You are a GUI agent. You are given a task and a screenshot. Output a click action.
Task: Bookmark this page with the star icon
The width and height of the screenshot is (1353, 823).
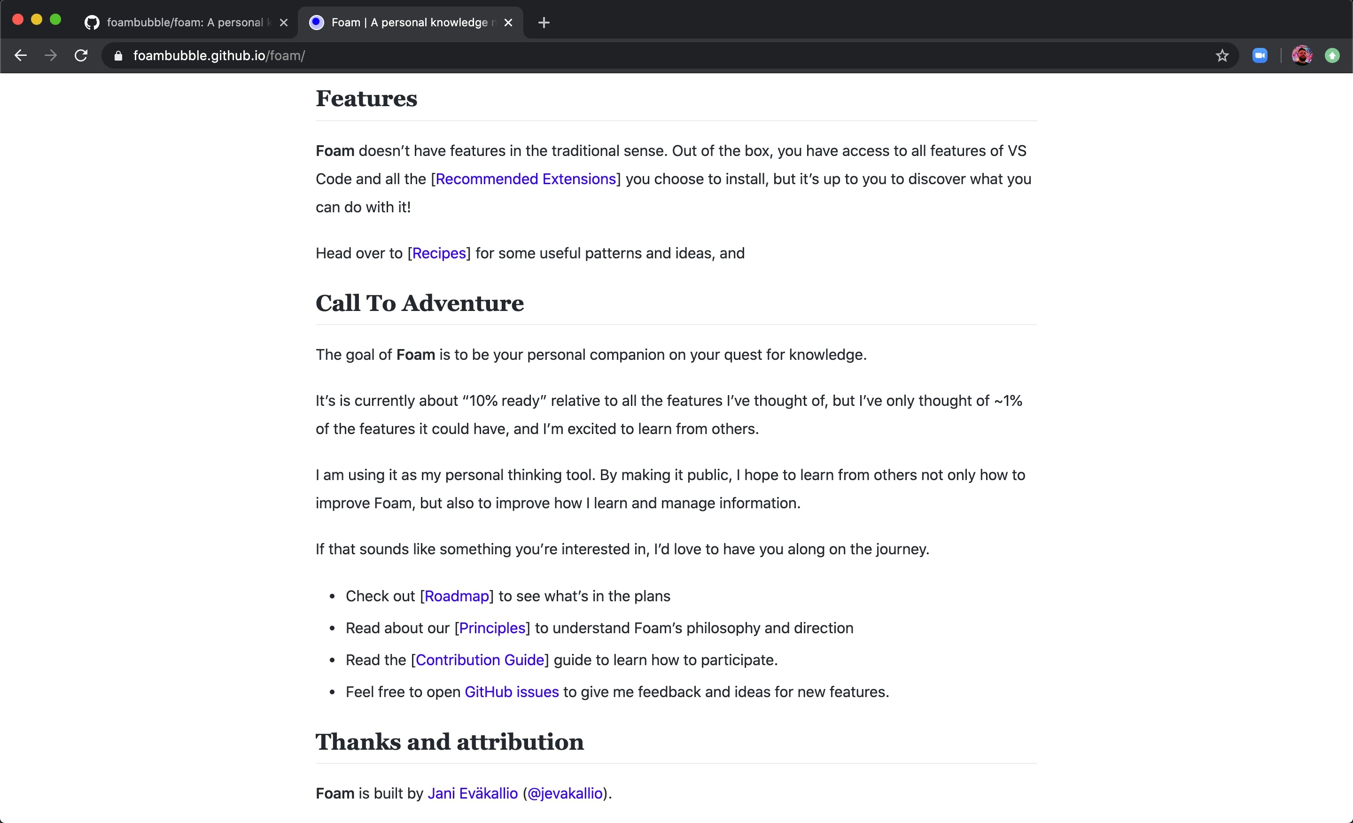[x=1222, y=55]
